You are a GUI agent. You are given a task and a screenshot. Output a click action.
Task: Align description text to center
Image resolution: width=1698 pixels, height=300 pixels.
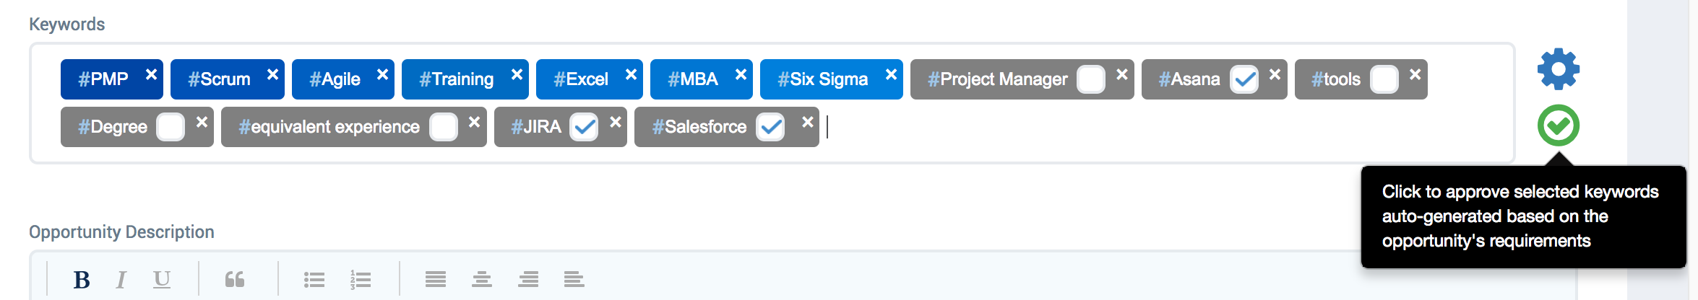[482, 279]
